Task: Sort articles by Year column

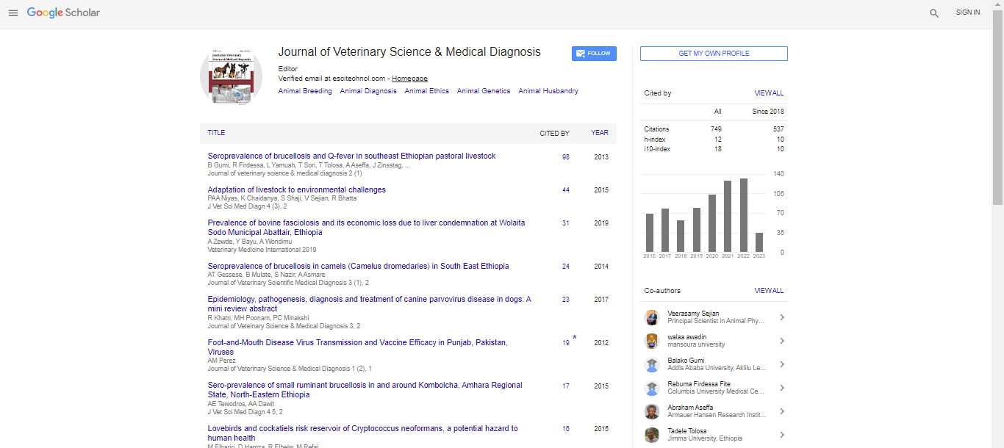Action: [x=599, y=133]
